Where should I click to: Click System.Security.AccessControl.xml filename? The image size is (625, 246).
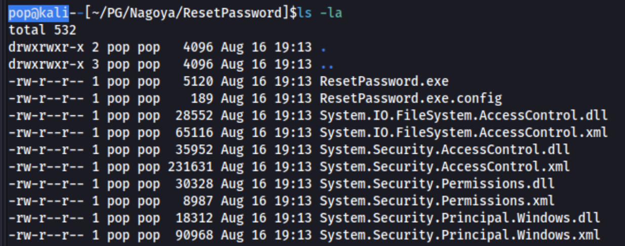coord(445,167)
